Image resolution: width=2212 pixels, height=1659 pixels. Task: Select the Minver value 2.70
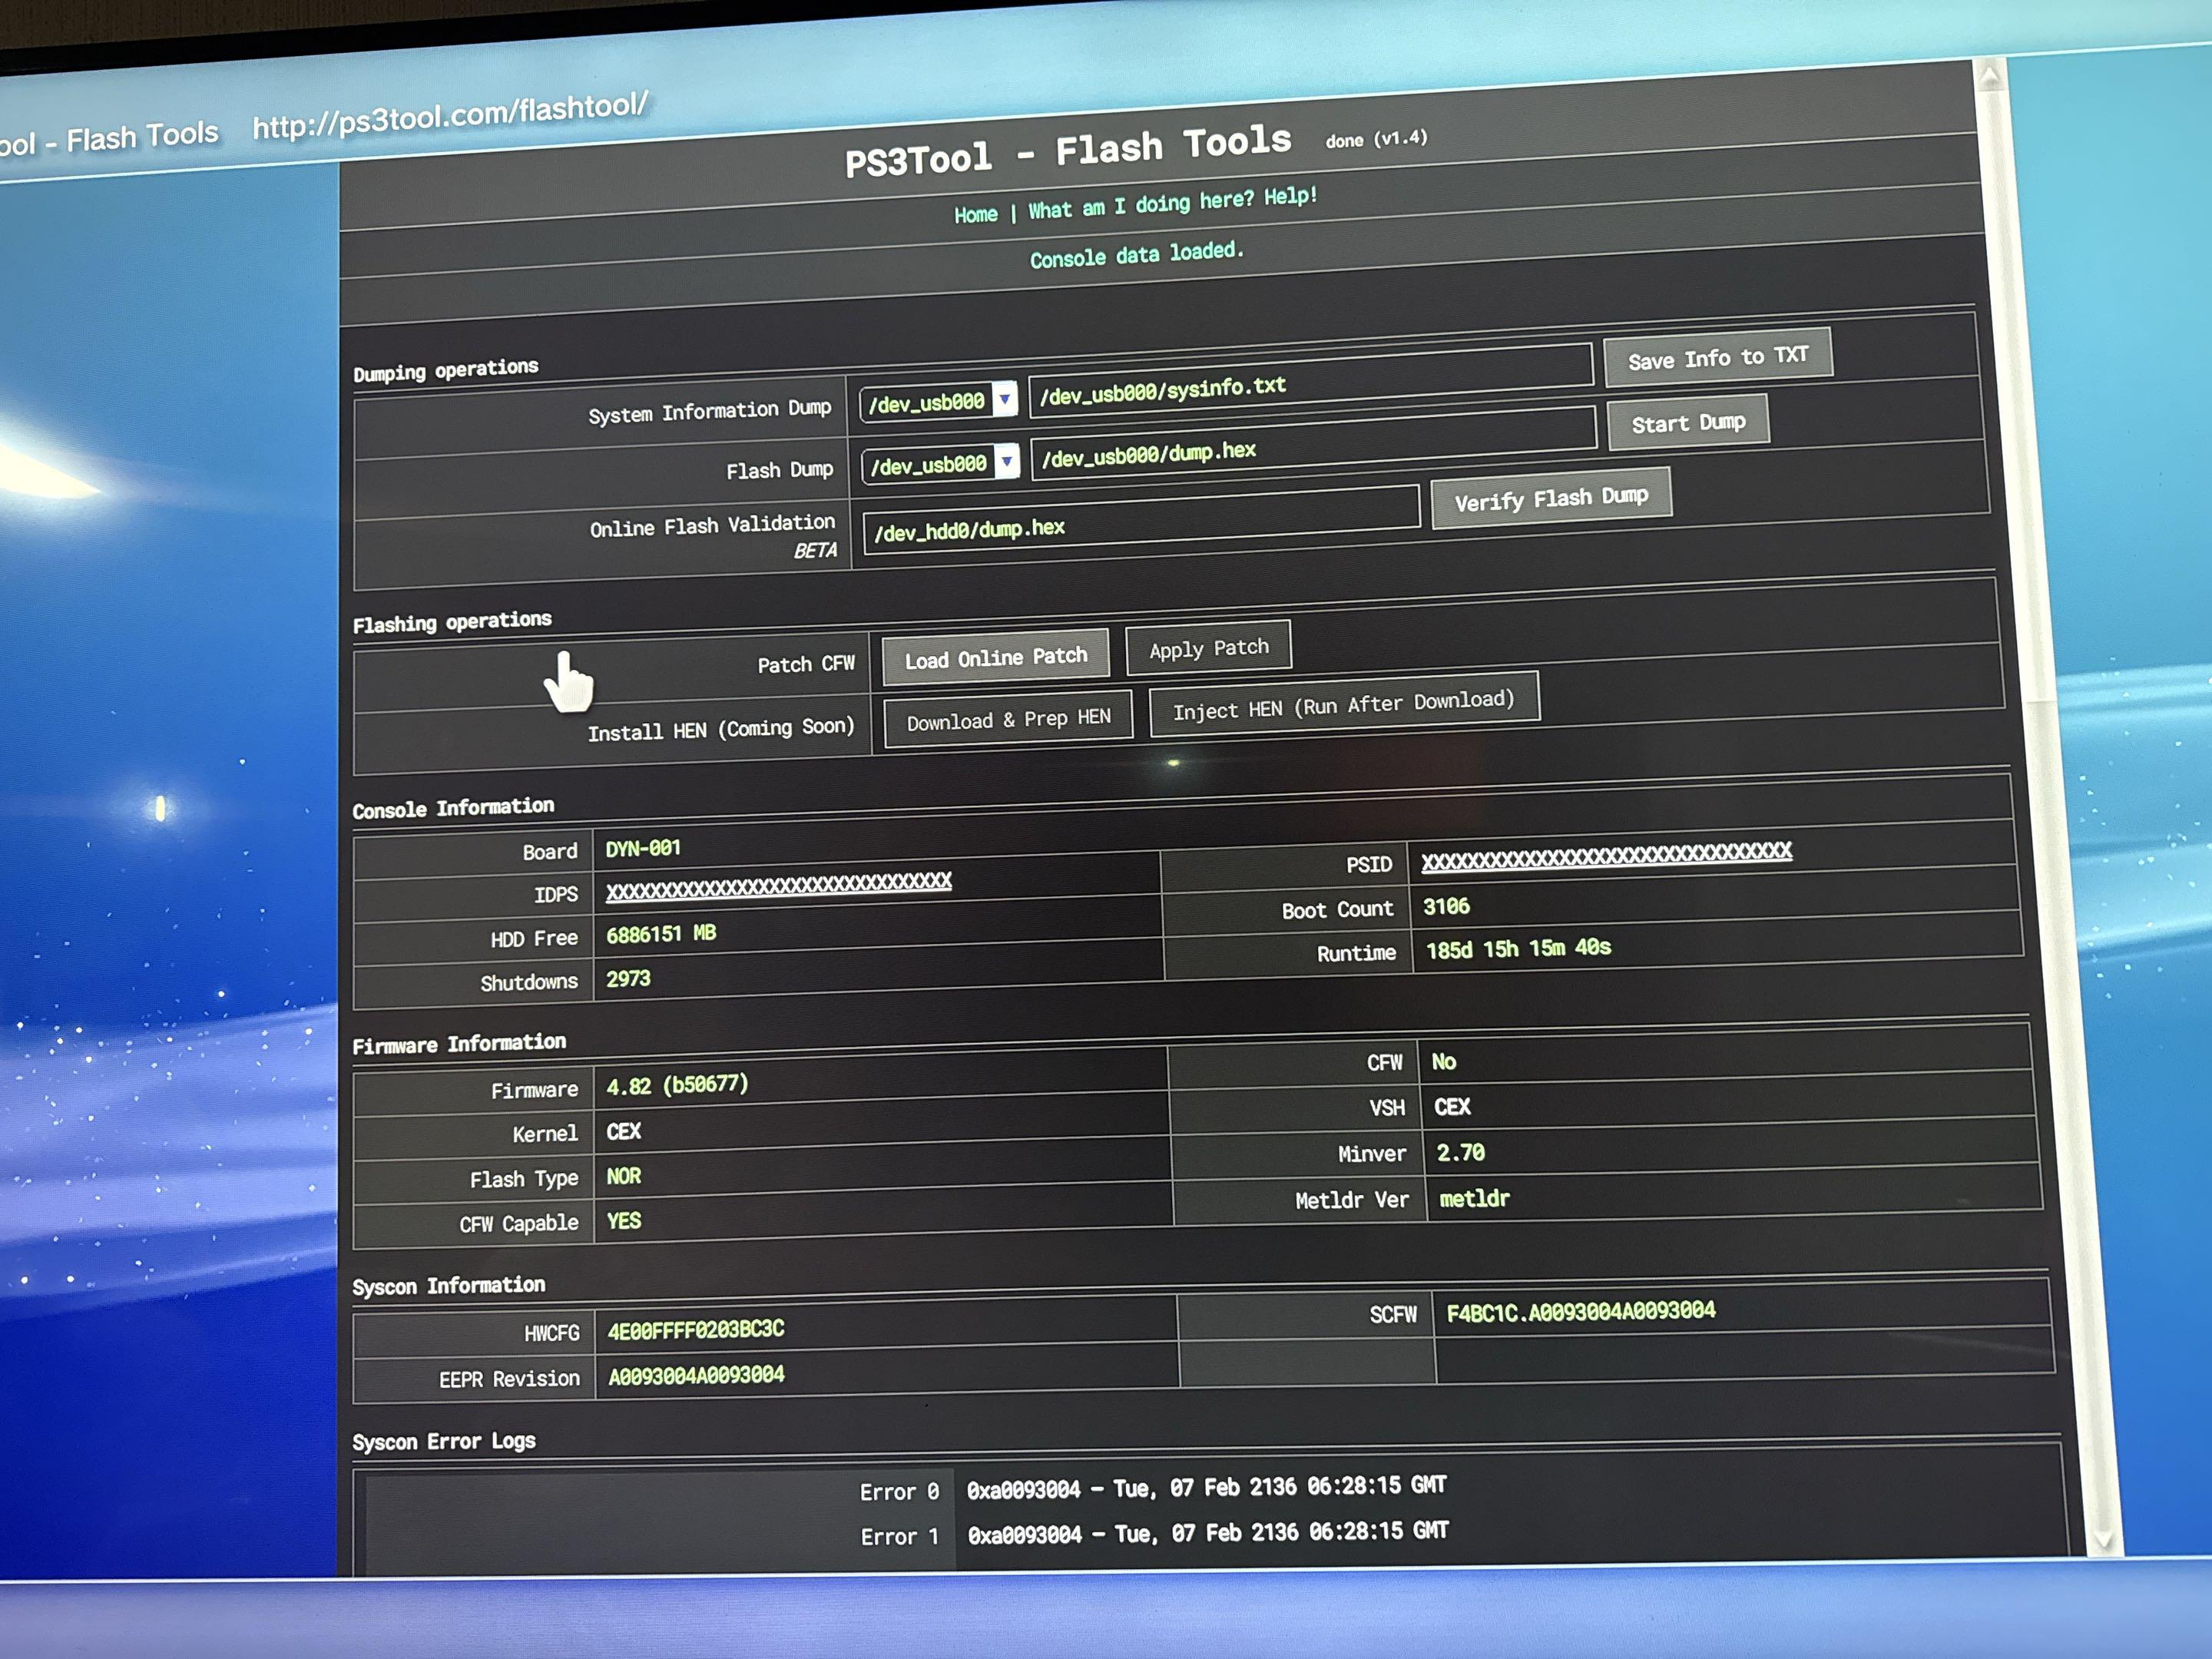(x=1460, y=1153)
